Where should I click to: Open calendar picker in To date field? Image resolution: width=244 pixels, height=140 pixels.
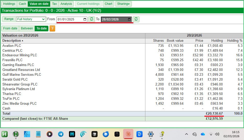pos(129,19)
